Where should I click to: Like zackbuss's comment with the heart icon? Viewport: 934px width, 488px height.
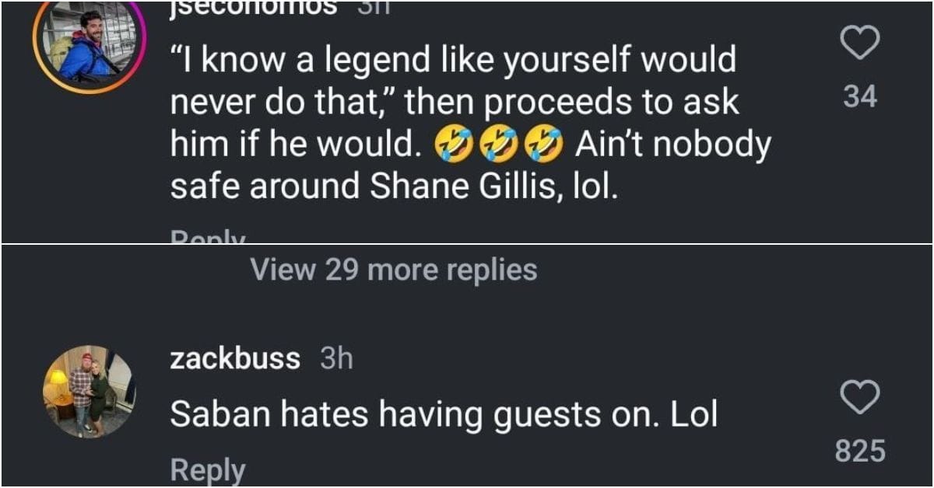point(859,399)
